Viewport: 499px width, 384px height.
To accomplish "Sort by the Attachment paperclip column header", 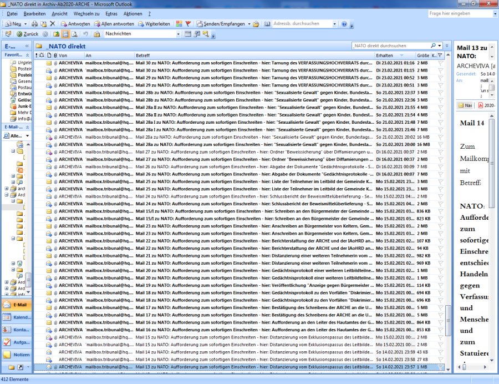I will (55, 55).
